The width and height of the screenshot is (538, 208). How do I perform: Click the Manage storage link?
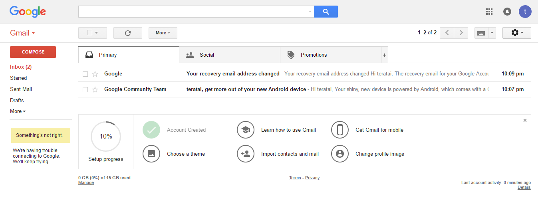pos(86,183)
